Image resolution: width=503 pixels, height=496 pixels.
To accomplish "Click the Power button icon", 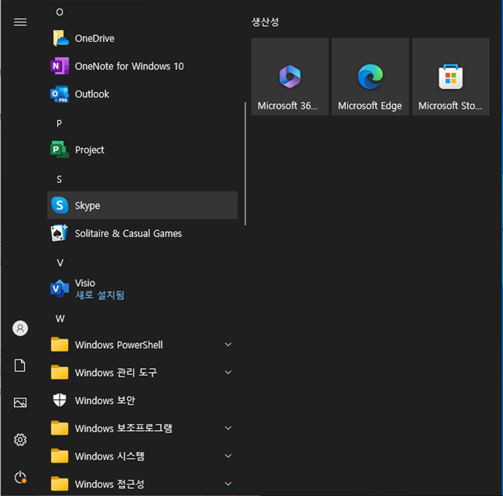I will click(x=20, y=477).
